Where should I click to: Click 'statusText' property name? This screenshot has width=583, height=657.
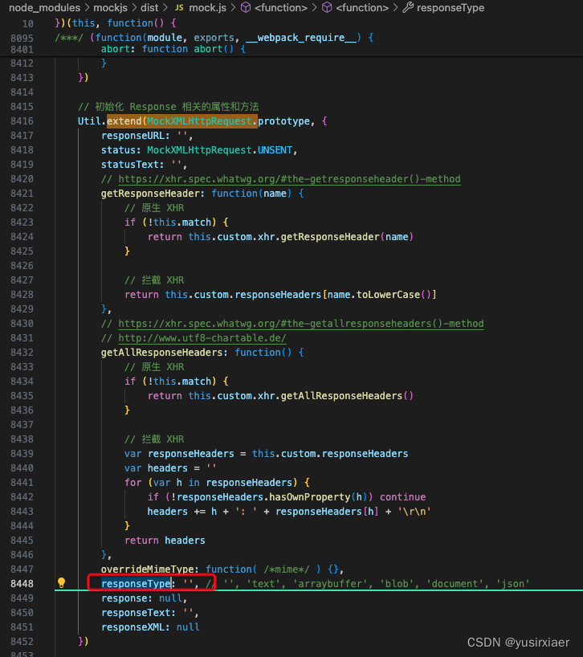[x=130, y=165]
